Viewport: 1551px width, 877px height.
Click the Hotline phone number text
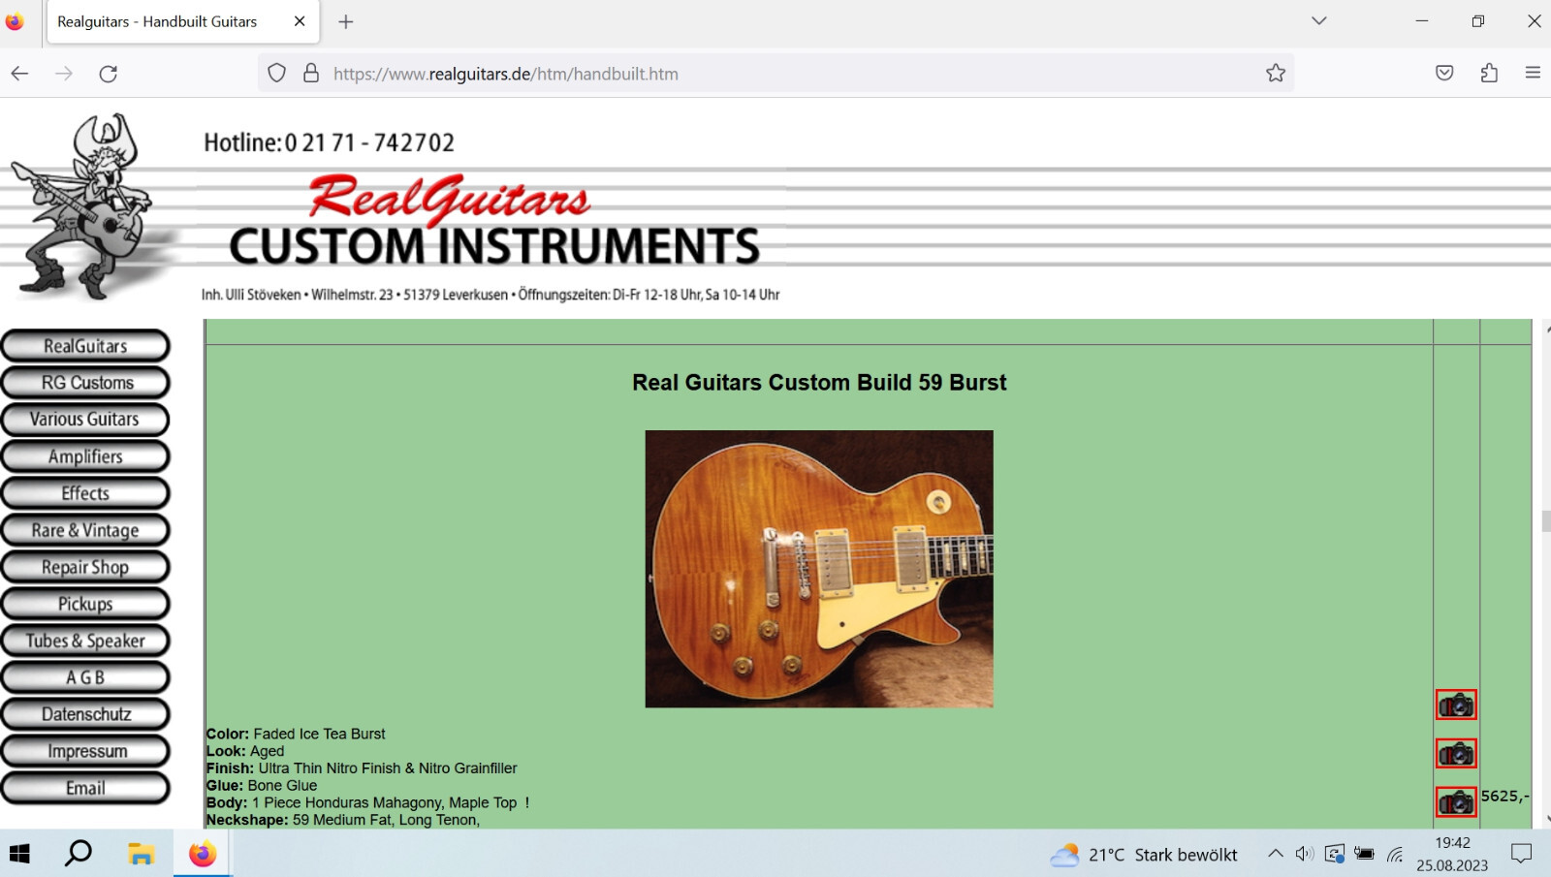[x=329, y=142]
